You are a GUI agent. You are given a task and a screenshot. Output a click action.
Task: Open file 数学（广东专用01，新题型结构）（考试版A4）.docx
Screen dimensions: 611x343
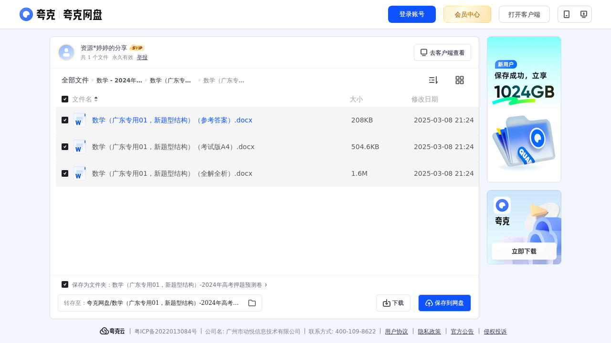(173, 147)
